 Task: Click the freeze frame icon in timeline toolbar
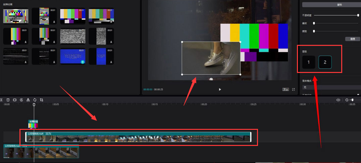15,100
